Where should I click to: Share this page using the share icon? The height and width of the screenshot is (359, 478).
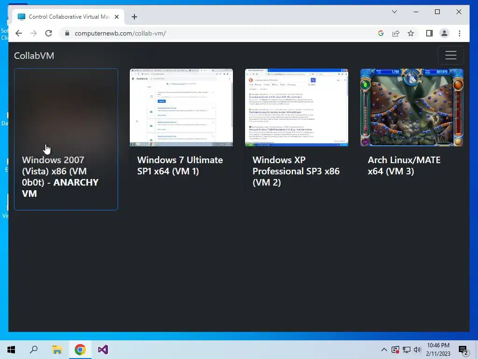tap(396, 33)
